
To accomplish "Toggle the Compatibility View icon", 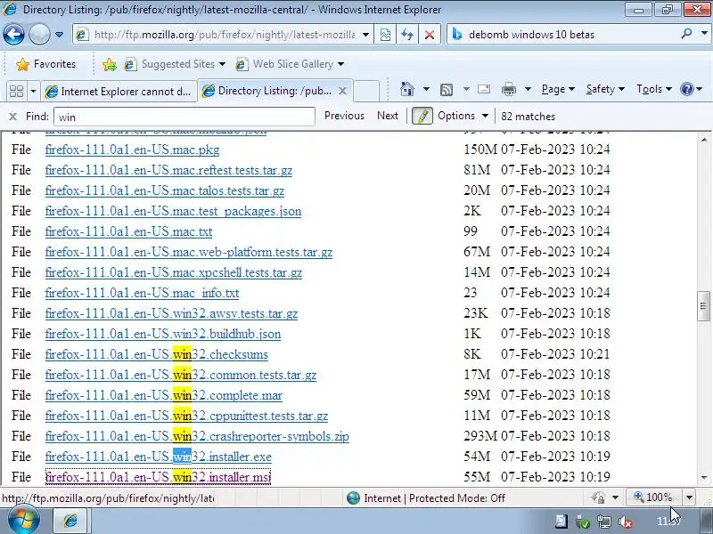I will point(385,35).
